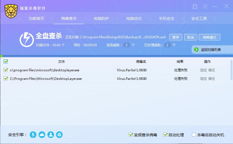Click the Rising lion shield logo
This screenshot has width=233, height=144.
point(11,11)
